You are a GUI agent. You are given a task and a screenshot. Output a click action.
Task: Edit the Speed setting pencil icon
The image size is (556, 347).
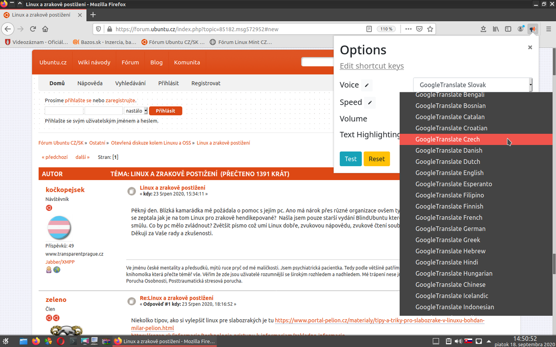[370, 102]
